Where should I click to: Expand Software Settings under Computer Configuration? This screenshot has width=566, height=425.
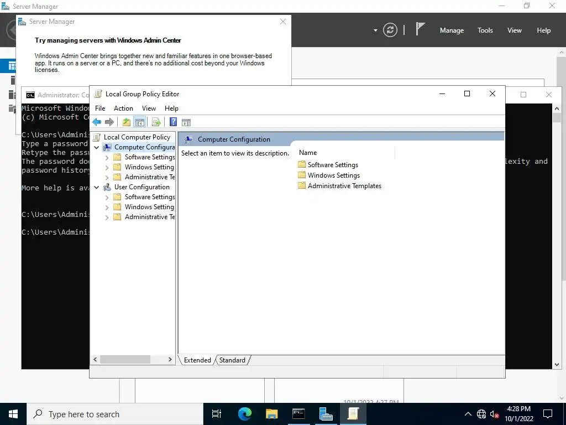(x=107, y=158)
